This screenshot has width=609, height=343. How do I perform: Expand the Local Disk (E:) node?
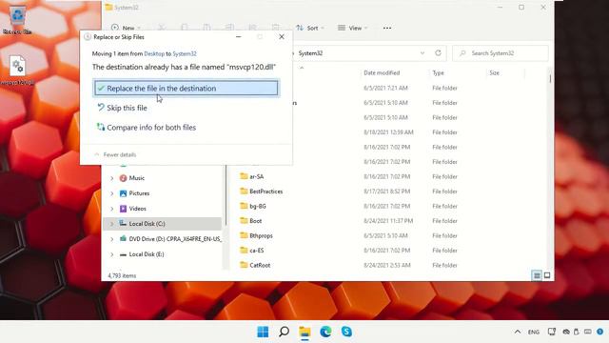(x=112, y=254)
